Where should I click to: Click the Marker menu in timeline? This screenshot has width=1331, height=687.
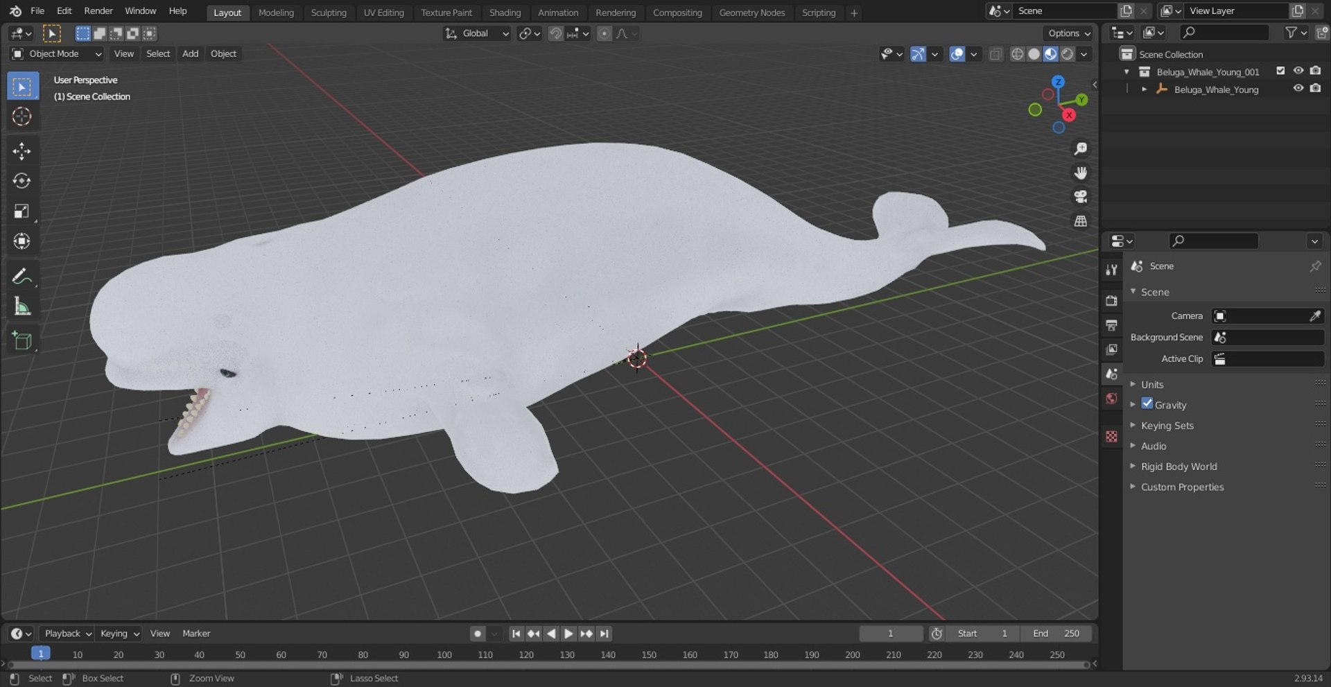(x=196, y=634)
